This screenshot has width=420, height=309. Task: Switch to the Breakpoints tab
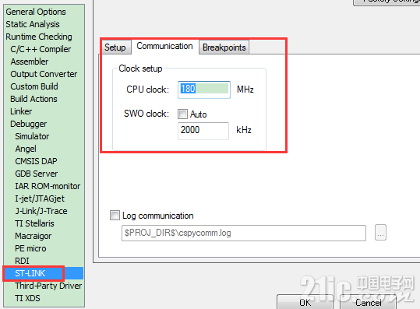(x=224, y=47)
